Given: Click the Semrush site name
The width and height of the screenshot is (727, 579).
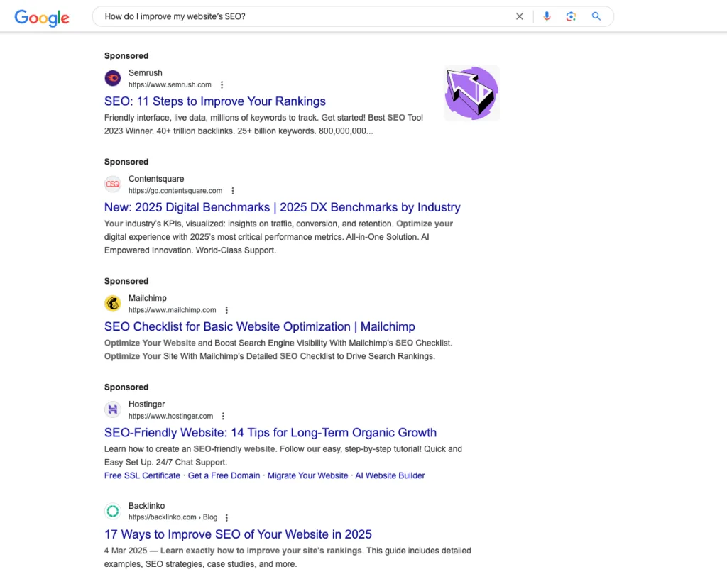Looking at the screenshot, I should [145, 72].
